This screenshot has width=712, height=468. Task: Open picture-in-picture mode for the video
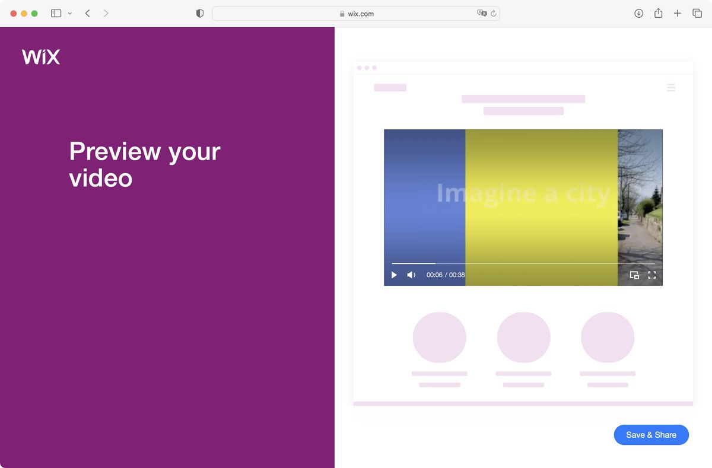click(x=634, y=275)
